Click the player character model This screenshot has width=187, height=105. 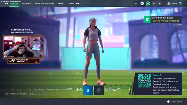tap(93, 52)
